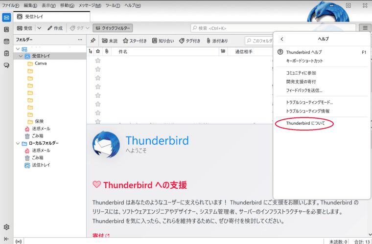Focus the global 検索 search field

coord(273,28)
